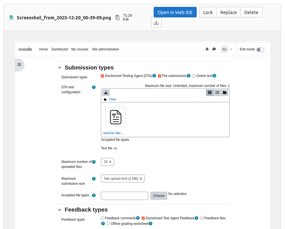Open help for Maximum number of uploaded files
Viewport: 285px width, 229px height.
tap(94, 162)
